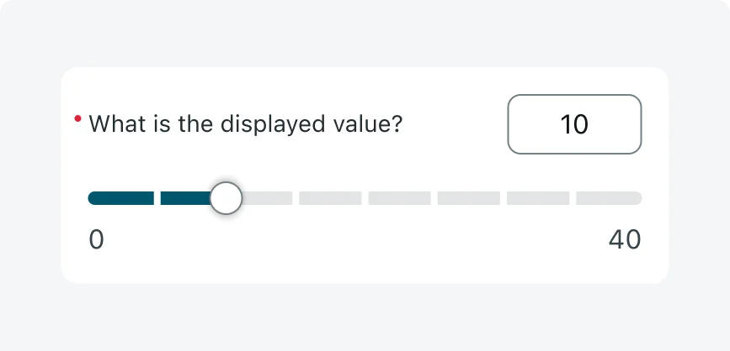The height and width of the screenshot is (351, 730).
Task: Click the round white slider handle
Action: [x=225, y=198]
